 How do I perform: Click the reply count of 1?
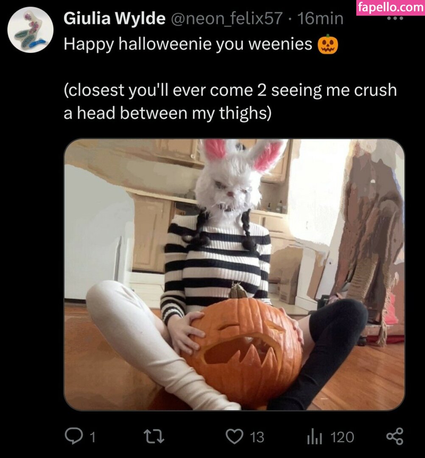point(92,438)
